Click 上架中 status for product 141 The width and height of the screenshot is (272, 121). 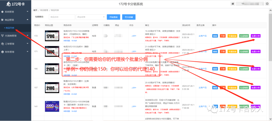coord(134,106)
